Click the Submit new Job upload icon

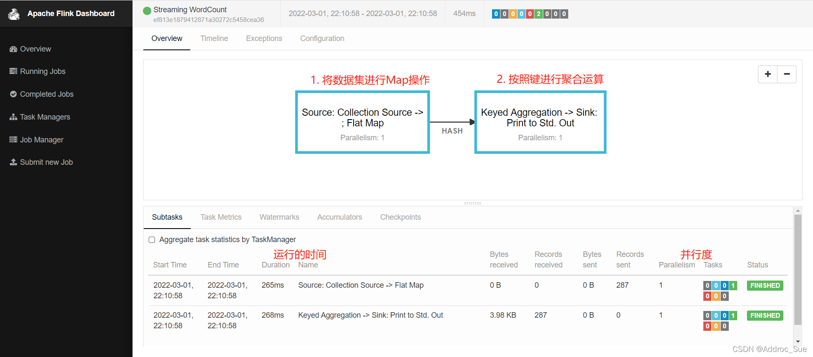click(x=14, y=162)
